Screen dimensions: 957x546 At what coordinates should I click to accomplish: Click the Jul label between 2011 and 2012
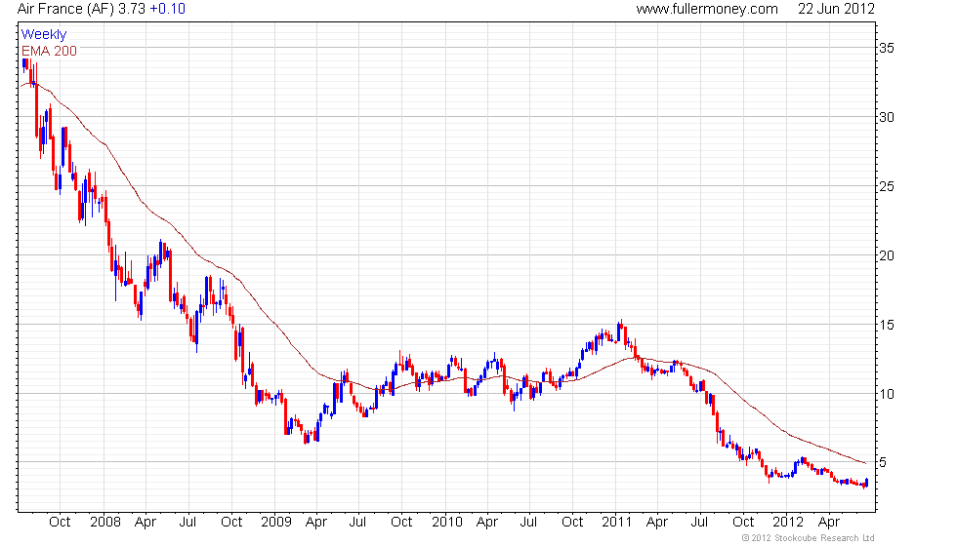(699, 523)
